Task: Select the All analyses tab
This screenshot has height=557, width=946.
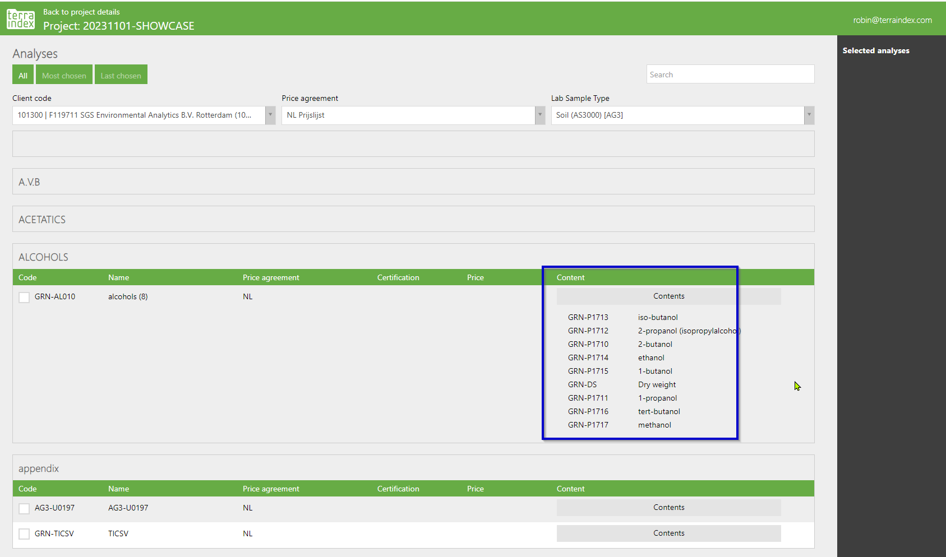Action: (x=23, y=76)
